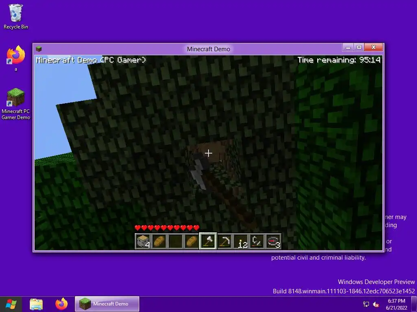Open the Recycle Bin desktop icon

pyautogui.click(x=16, y=16)
